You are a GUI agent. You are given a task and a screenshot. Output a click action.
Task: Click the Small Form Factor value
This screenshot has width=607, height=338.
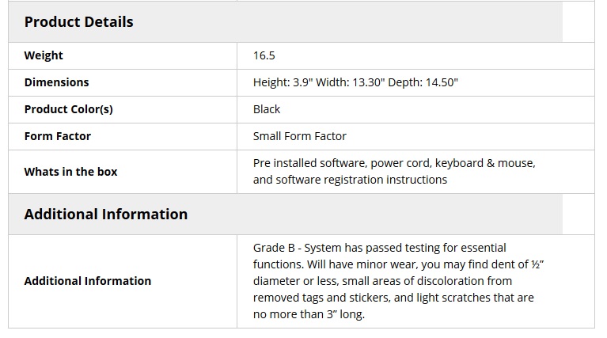299,136
